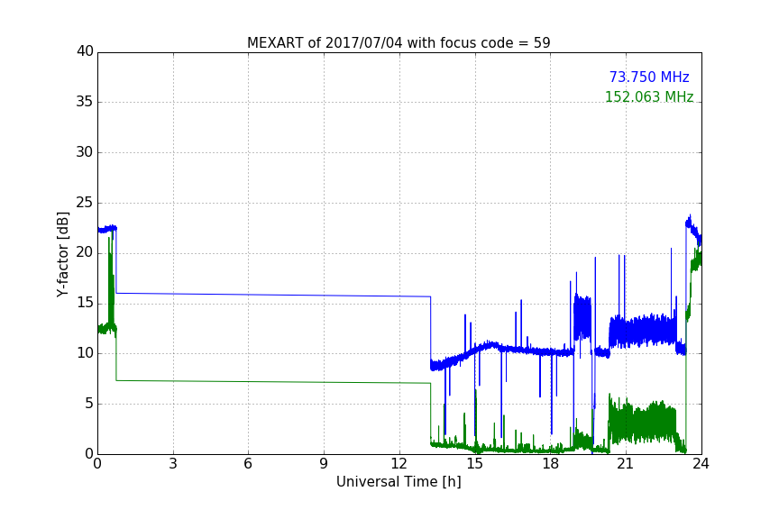
Task: Click x-axis tick label '9'
Action: tap(324, 464)
